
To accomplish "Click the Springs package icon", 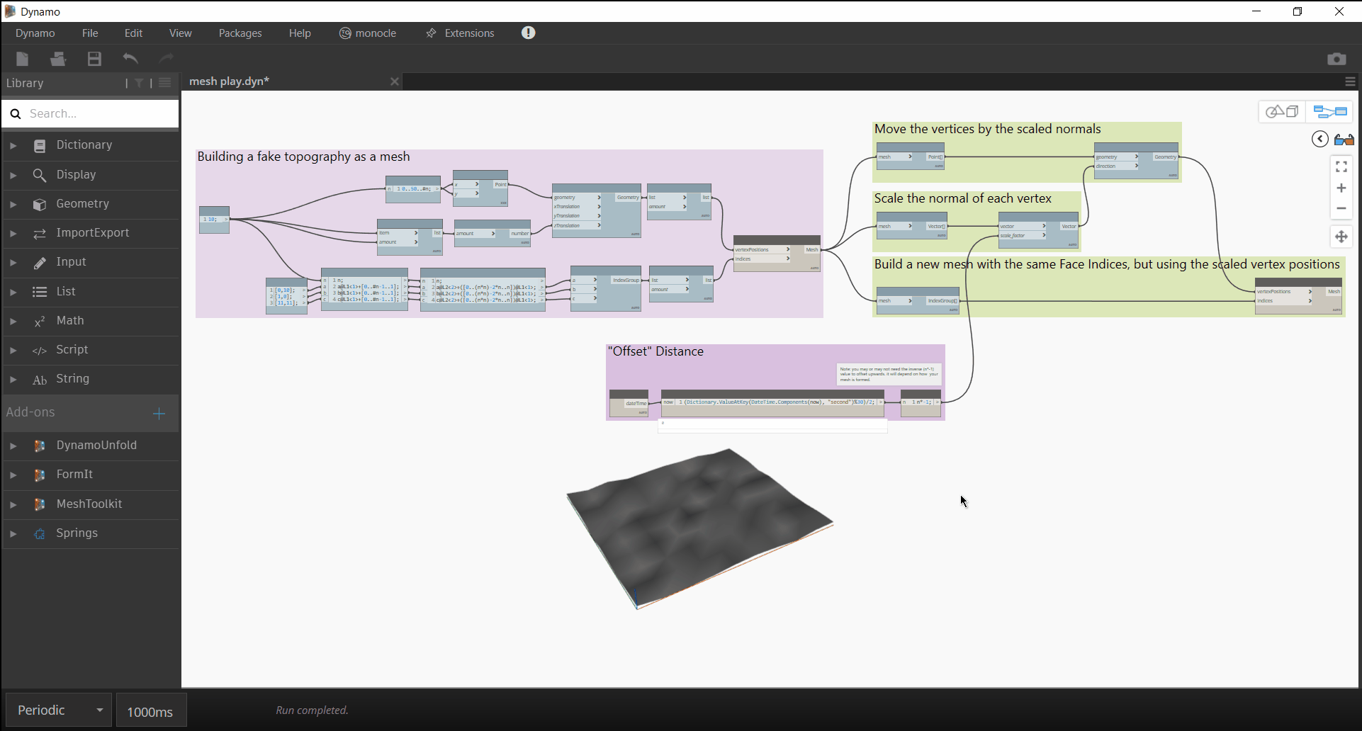I will (40, 533).
